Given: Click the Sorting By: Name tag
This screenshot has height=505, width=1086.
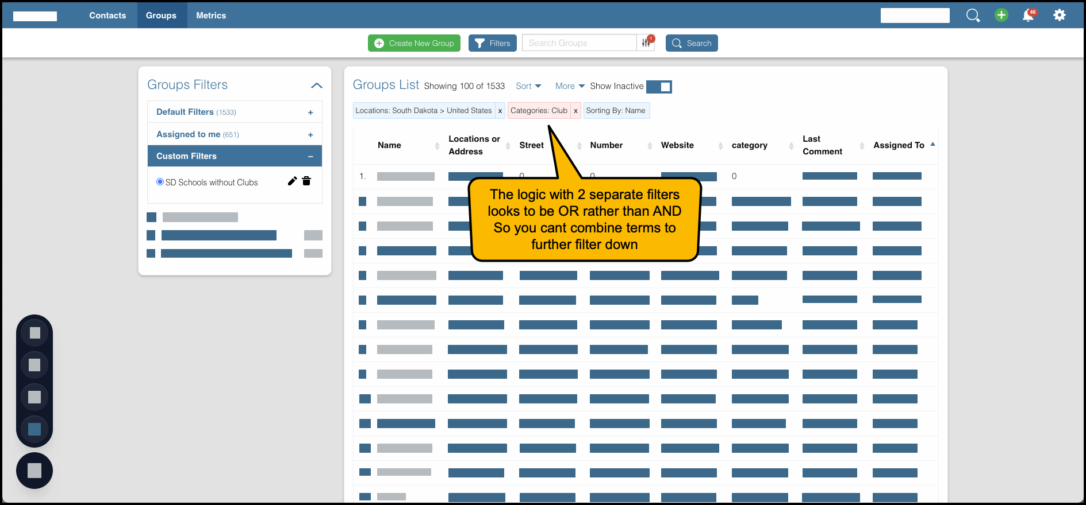Looking at the screenshot, I should tap(616, 111).
